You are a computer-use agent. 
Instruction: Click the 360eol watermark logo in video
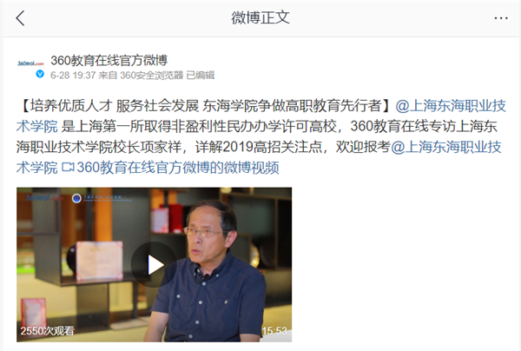[44, 198]
